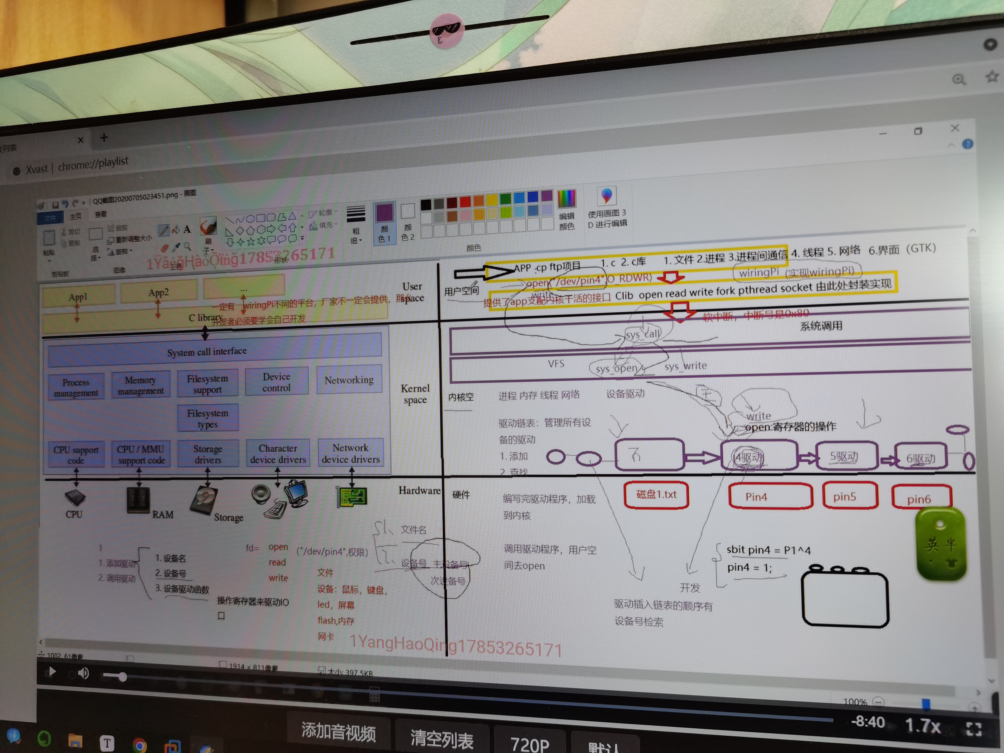Select the Text tool A

(187, 229)
